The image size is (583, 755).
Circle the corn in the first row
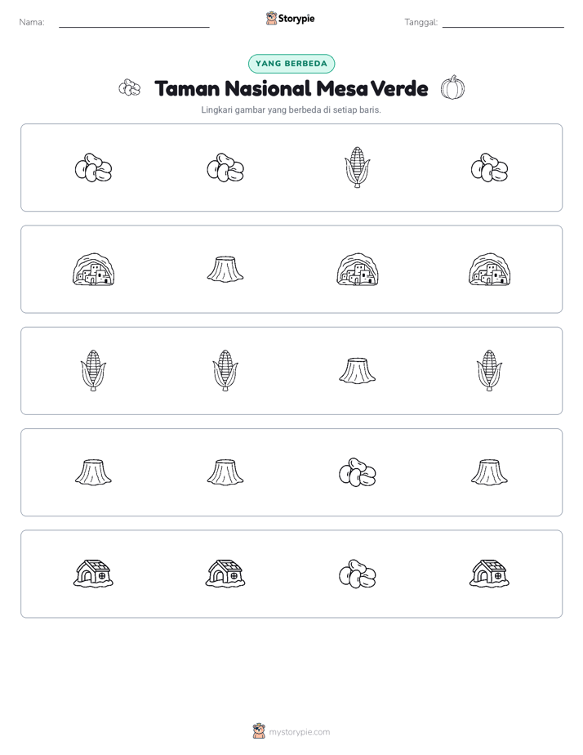click(x=357, y=167)
